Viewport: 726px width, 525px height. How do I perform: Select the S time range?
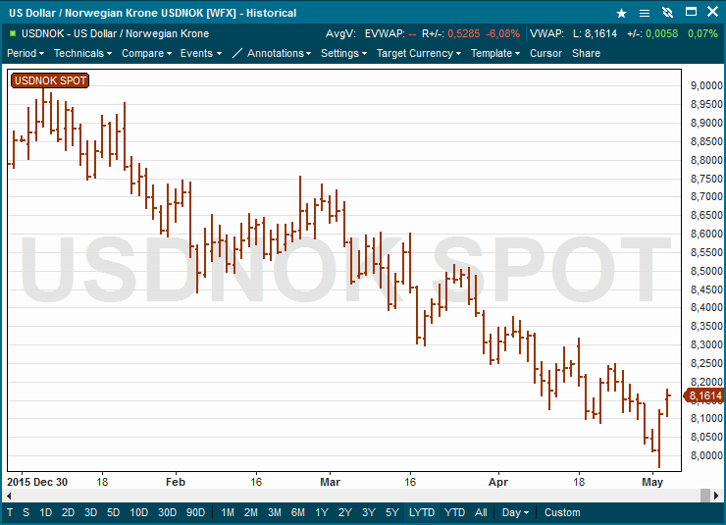pyautogui.click(x=26, y=512)
